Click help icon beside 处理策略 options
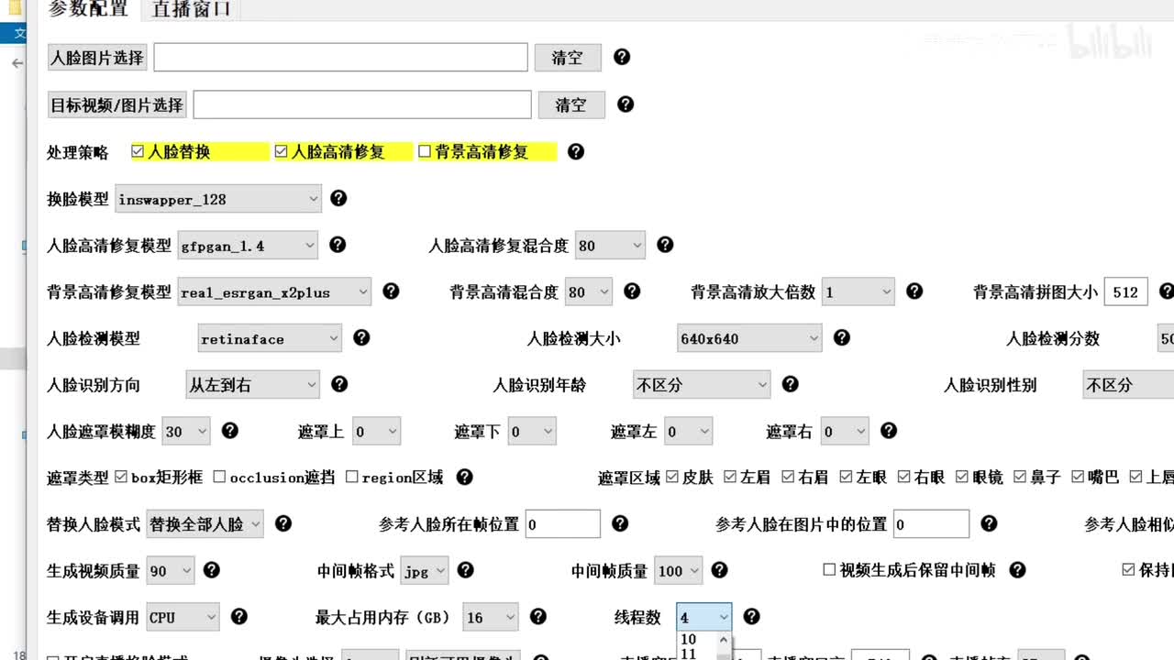Viewport: 1174px width, 660px height. point(576,151)
